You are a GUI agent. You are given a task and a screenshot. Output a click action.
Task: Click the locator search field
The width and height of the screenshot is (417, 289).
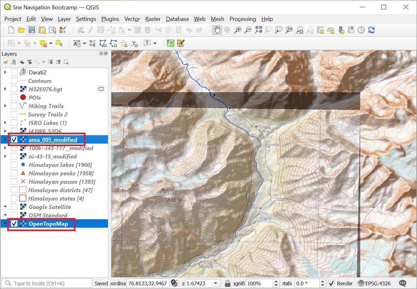(47, 283)
